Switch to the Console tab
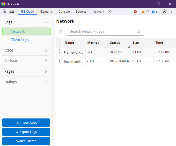The width and height of the screenshot is (176, 146). (x=64, y=12)
